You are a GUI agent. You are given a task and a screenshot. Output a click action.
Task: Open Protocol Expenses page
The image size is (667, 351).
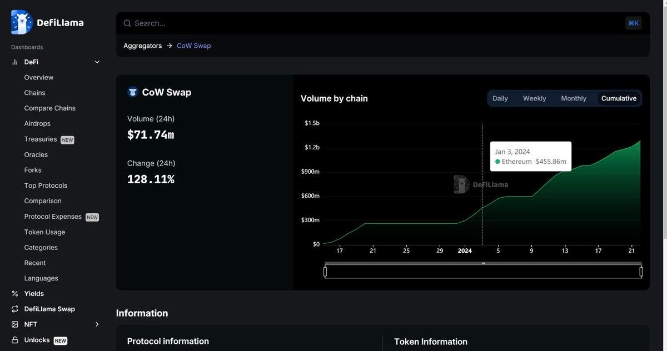click(x=53, y=217)
